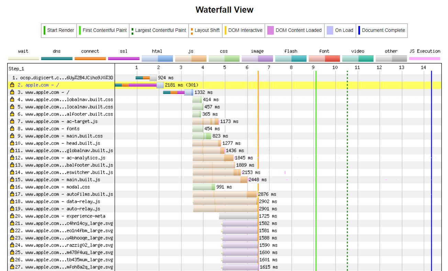This screenshot has width=448, height=271.
Task: Click the 2876 ms bar for autofilms.built.js
Action: 225,194
